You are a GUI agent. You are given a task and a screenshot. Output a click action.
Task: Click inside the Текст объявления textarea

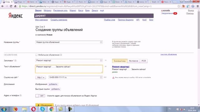click(69, 69)
